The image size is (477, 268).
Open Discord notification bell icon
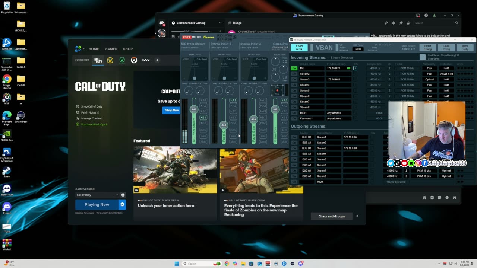point(394,23)
